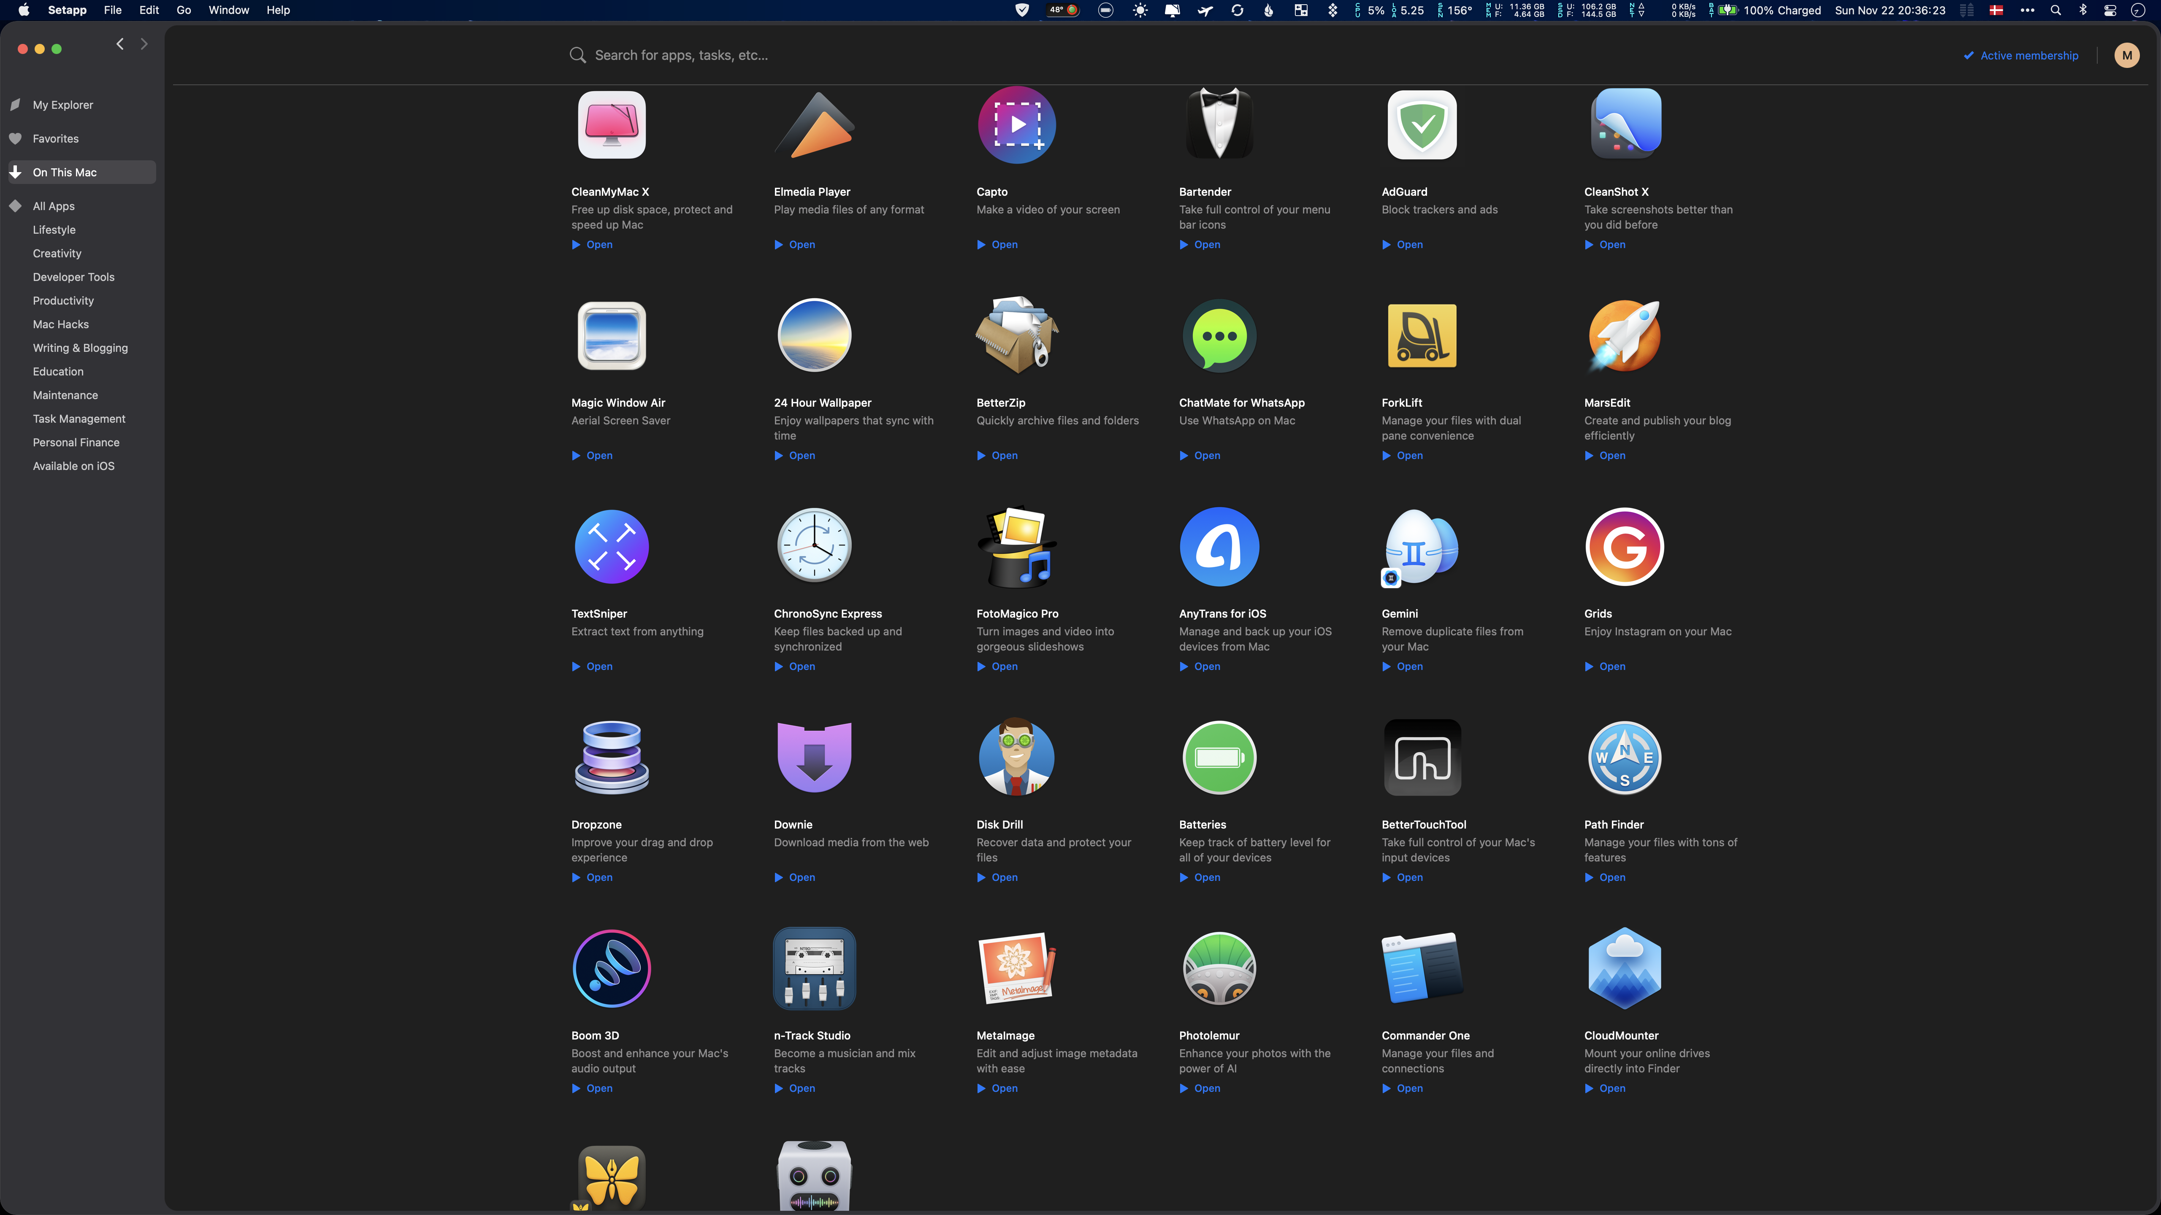Click the Elmedia Player app icon
Image resolution: width=2161 pixels, height=1215 pixels.
[814, 125]
